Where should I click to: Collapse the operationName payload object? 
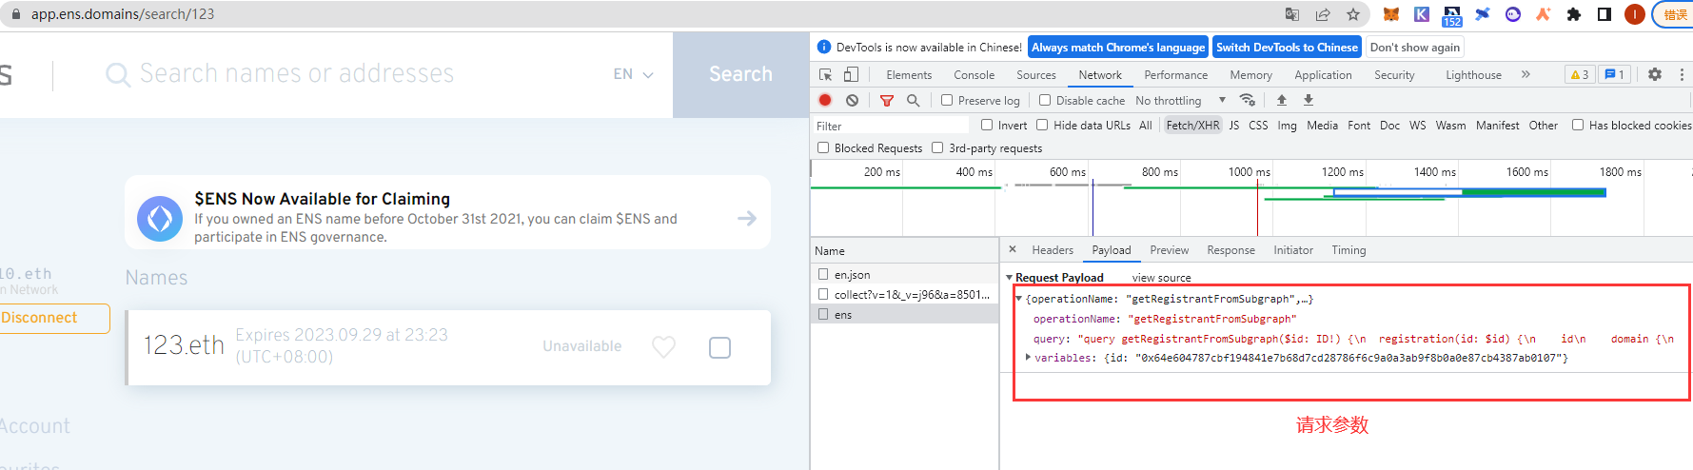point(1019,299)
